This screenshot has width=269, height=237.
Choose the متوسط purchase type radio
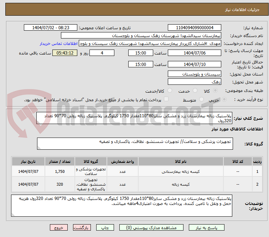click(202, 100)
